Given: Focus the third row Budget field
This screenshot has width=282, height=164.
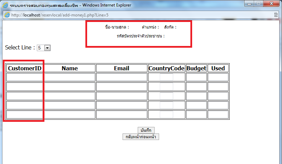Looking at the screenshot, I should pyautogui.click(x=196, y=96).
